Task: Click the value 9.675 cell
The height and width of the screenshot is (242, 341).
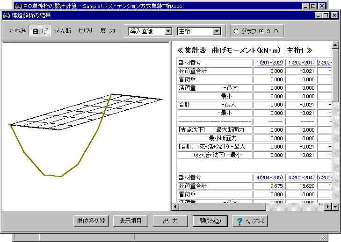Action: pyautogui.click(x=269, y=186)
